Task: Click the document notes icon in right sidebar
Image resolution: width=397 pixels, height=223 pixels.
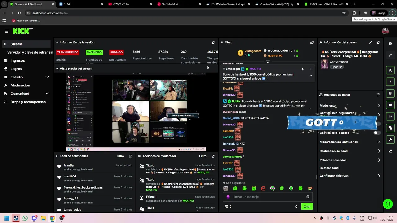Action: coord(390,94)
